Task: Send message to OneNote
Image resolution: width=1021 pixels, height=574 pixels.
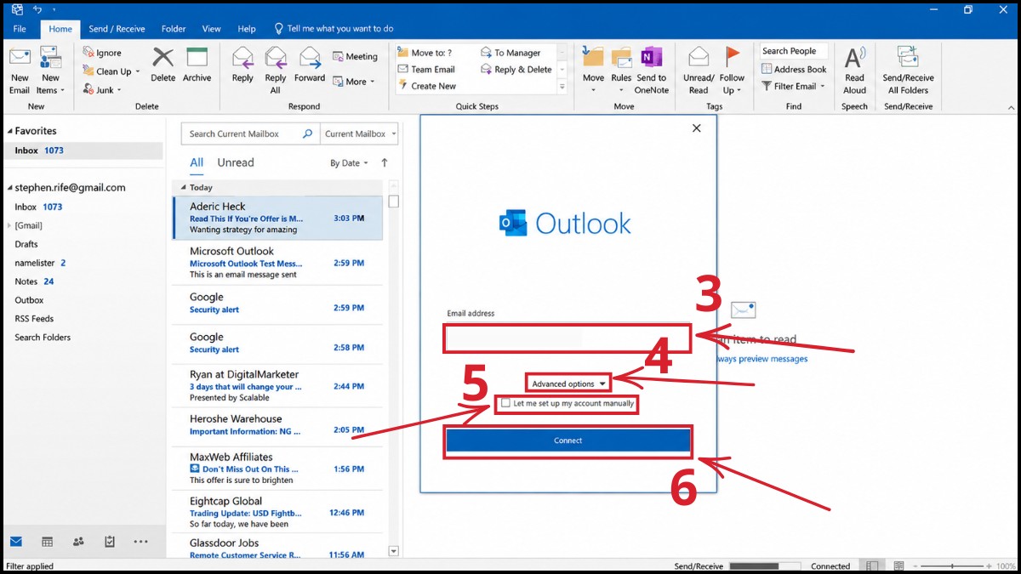Action: pyautogui.click(x=652, y=71)
